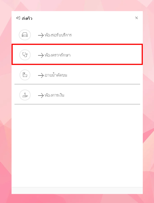Click arrow before ห้องรอรับบริการ
154x203 pixels.
(x=41, y=35)
